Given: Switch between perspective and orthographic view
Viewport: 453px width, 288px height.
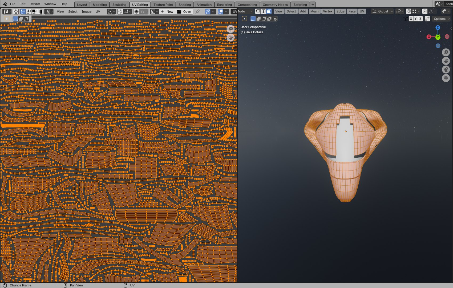Looking at the screenshot, I should [446, 78].
